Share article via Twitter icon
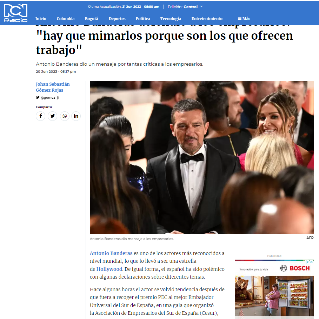The height and width of the screenshot is (319, 319). coord(53,116)
